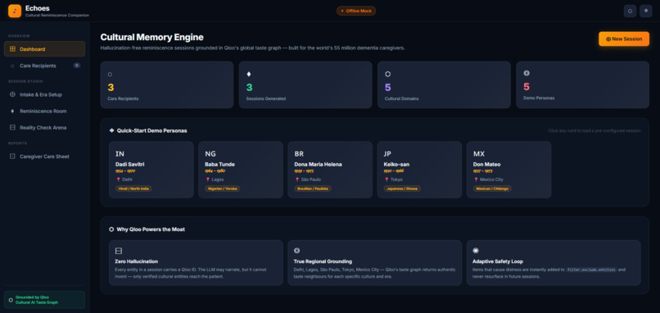Click the Offline Mock status badge
660x313 pixels.
coord(356,11)
